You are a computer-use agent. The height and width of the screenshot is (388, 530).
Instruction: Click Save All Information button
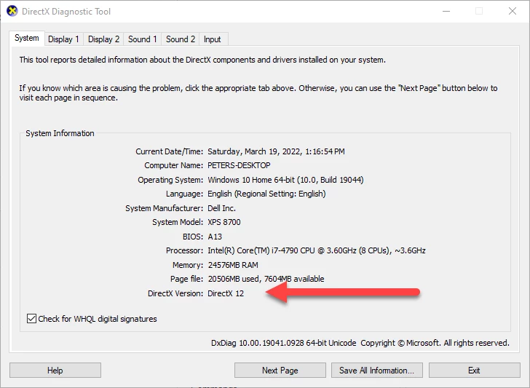(x=377, y=371)
